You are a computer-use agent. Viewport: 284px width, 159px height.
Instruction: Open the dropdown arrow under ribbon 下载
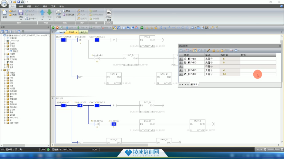tap(50, 20)
